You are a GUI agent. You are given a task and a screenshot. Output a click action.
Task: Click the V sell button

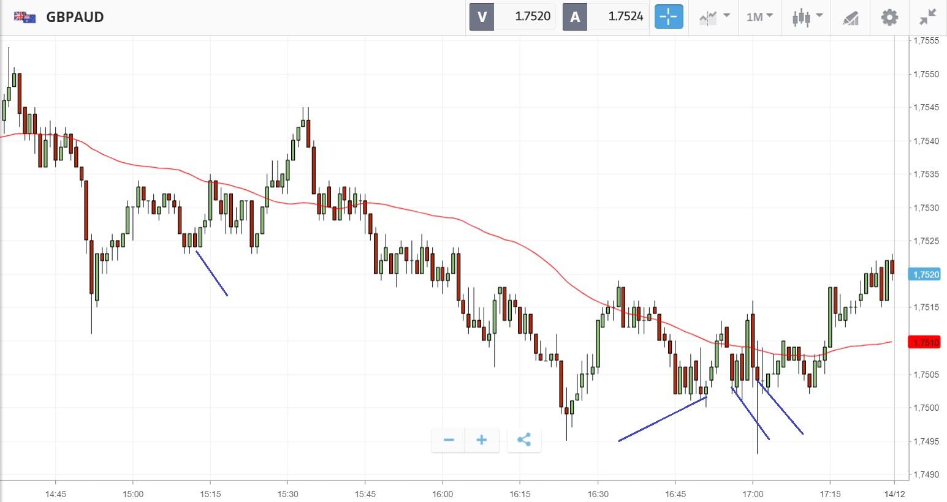(x=482, y=17)
